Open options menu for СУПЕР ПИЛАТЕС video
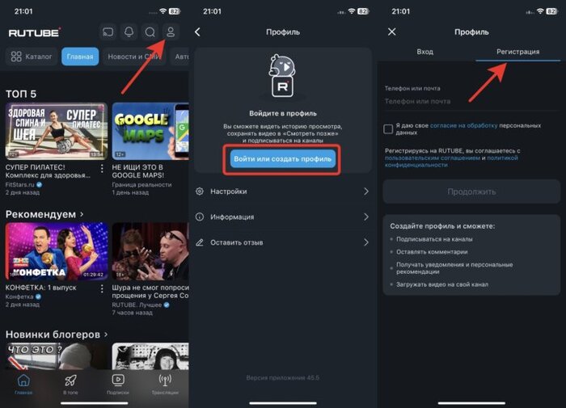Screen dimensions: 566x408 (102, 169)
